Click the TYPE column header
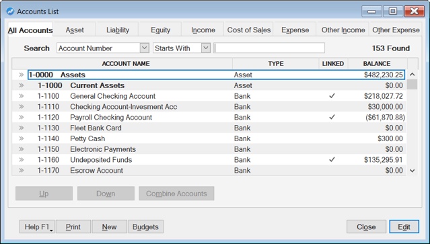The width and height of the screenshot is (430, 244). 276,64
